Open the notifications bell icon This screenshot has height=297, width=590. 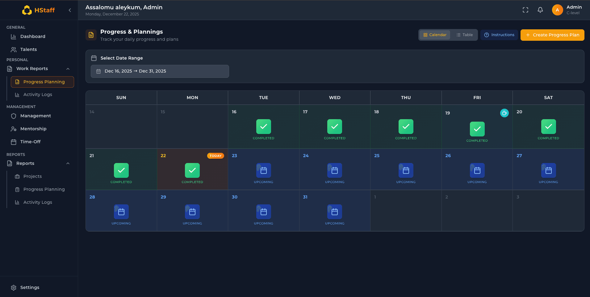(540, 10)
